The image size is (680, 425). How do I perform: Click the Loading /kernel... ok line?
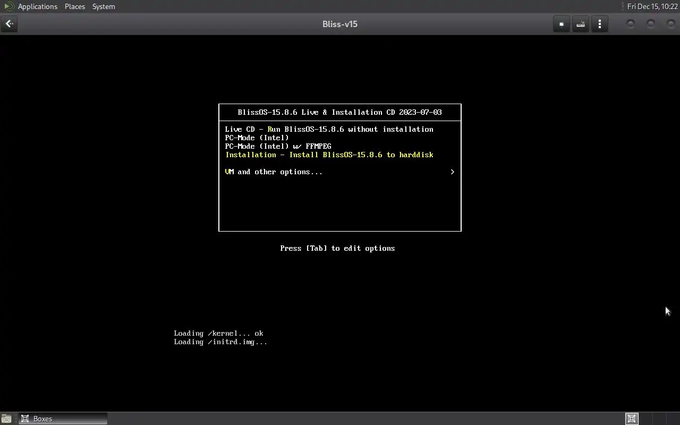(218, 333)
